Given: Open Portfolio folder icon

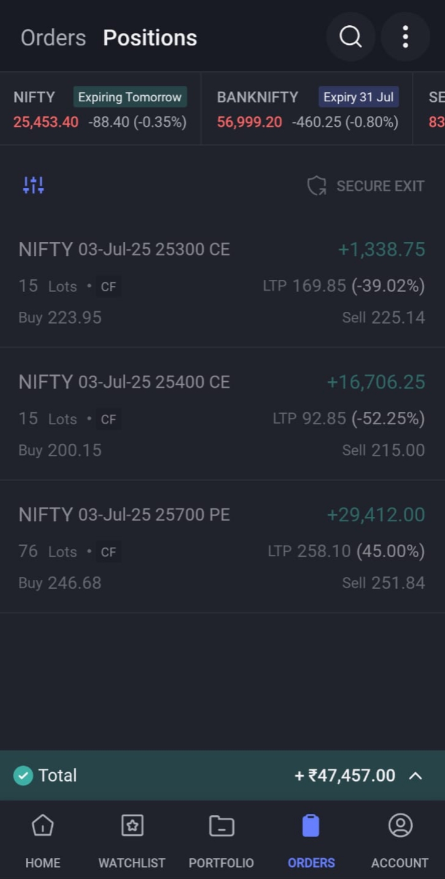Looking at the screenshot, I should pyautogui.click(x=221, y=826).
